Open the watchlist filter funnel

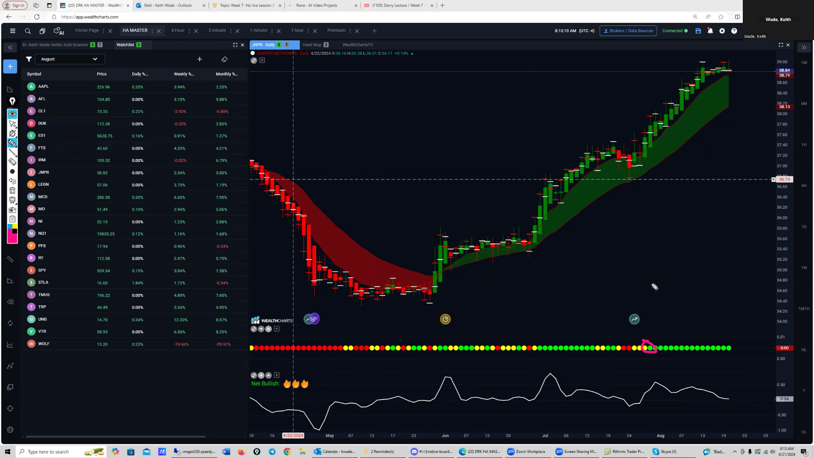[x=29, y=59]
